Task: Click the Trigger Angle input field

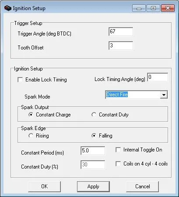Action: 121,32
